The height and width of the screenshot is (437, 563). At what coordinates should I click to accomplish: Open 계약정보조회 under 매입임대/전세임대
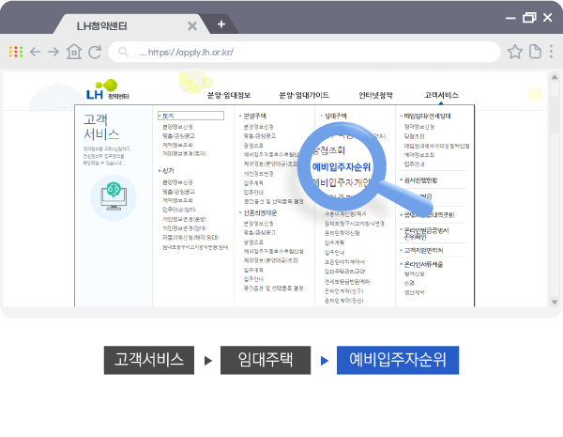(x=419, y=155)
